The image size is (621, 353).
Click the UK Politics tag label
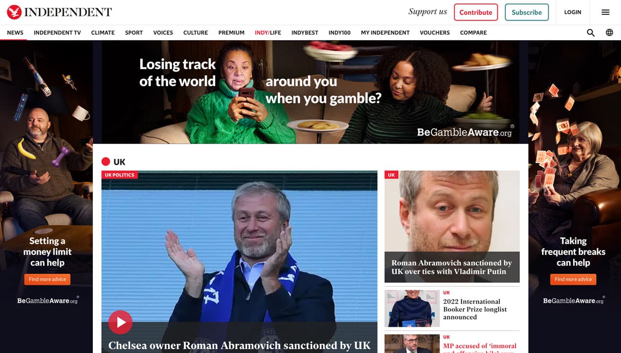click(x=119, y=175)
